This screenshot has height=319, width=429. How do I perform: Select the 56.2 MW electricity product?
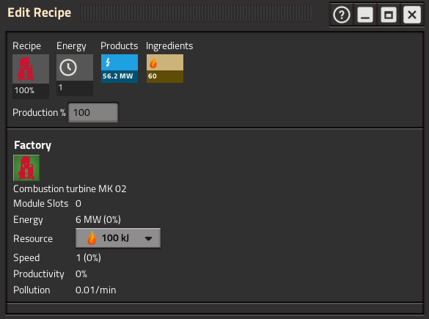[120, 68]
